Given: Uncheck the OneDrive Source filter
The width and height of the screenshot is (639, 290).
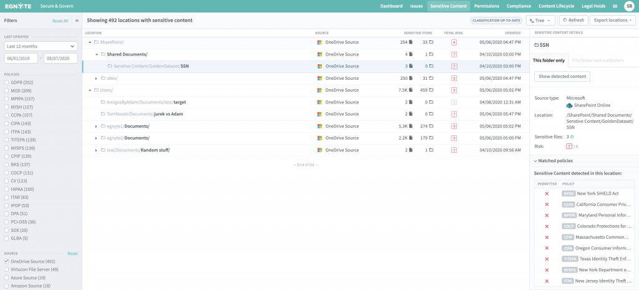Looking at the screenshot, I should point(7,261).
